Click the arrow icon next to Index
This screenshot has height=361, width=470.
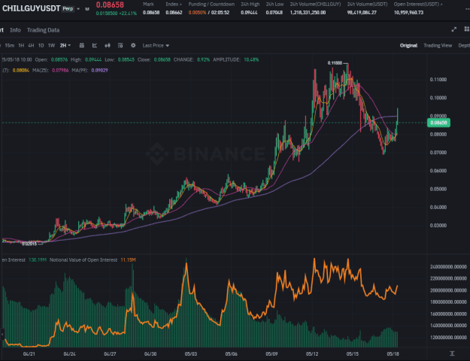[x=180, y=5]
